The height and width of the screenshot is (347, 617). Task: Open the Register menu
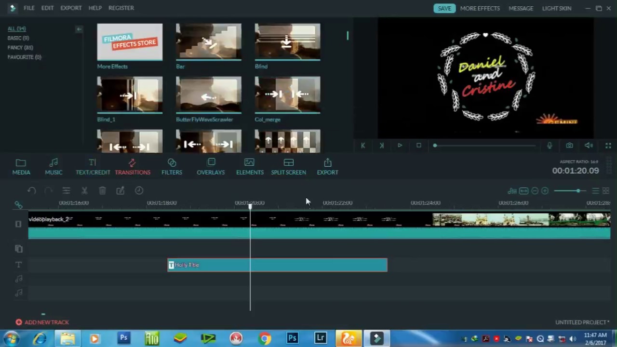121,8
